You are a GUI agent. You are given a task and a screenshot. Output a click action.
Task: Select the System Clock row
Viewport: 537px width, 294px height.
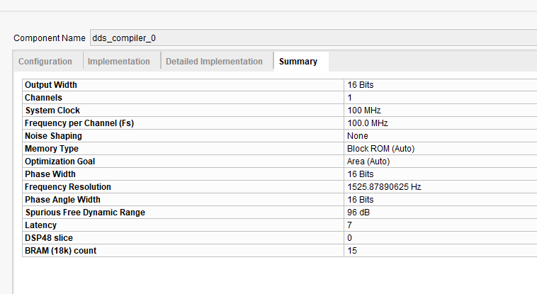(52, 111)
